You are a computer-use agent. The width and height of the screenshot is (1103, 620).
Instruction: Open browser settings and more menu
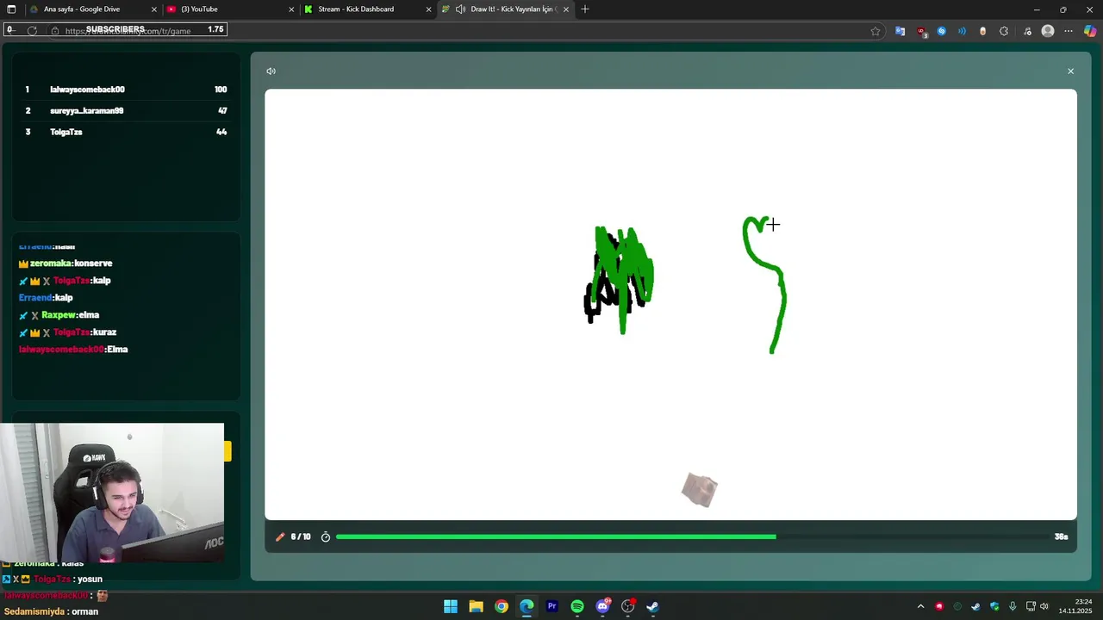(1069, 31)
